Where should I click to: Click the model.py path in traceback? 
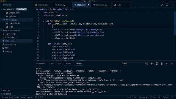[73, 80]
